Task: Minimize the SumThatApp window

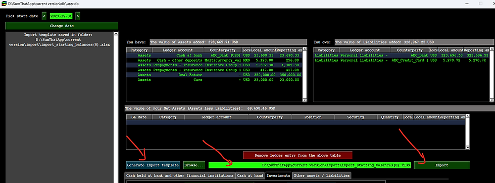Action: [467, 4]
